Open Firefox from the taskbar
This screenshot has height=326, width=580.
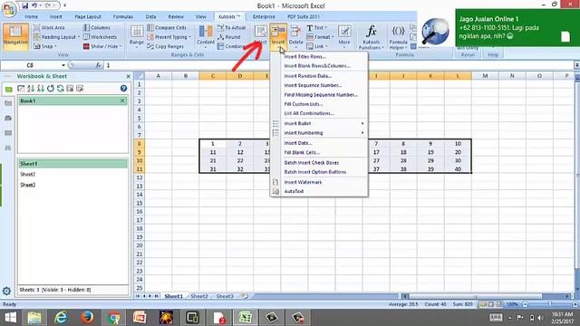[x=87, y=317]
